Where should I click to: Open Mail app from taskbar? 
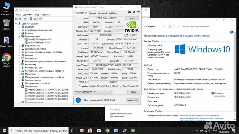point(99,130)
